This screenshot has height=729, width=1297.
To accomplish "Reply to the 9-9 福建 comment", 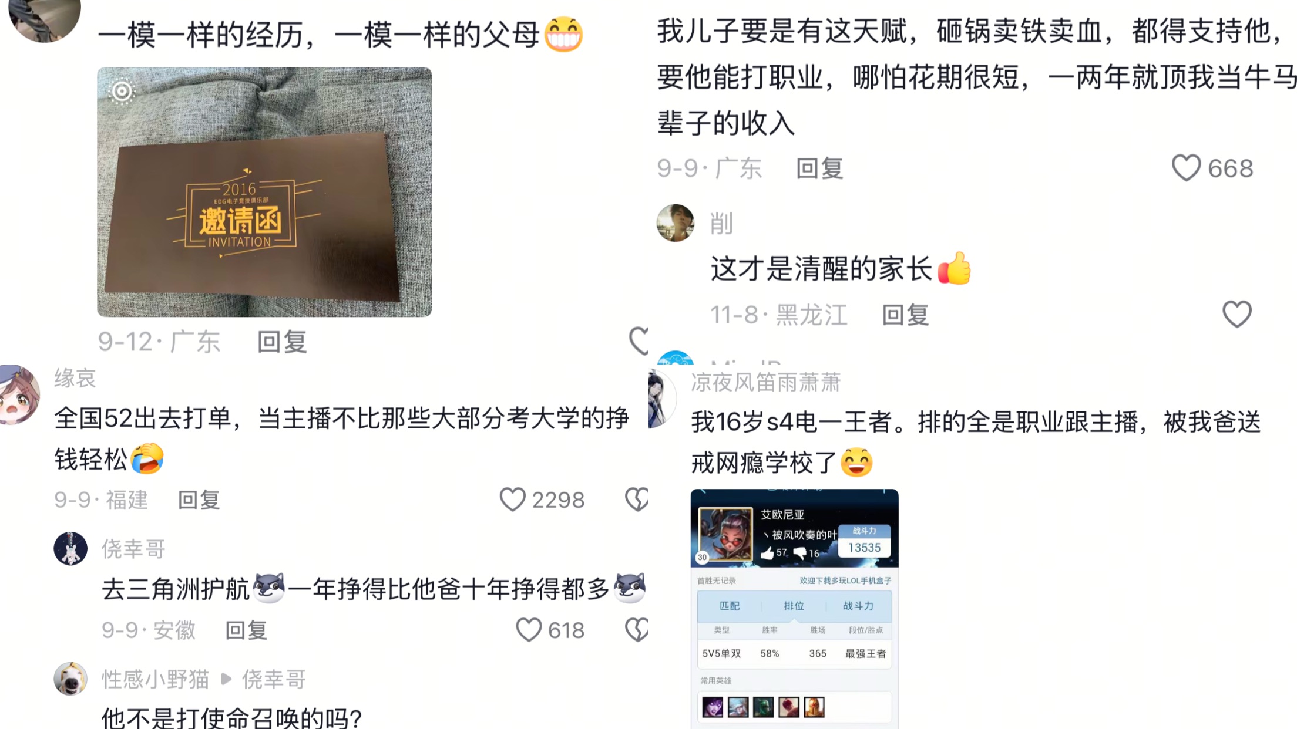I will (199, 500).
